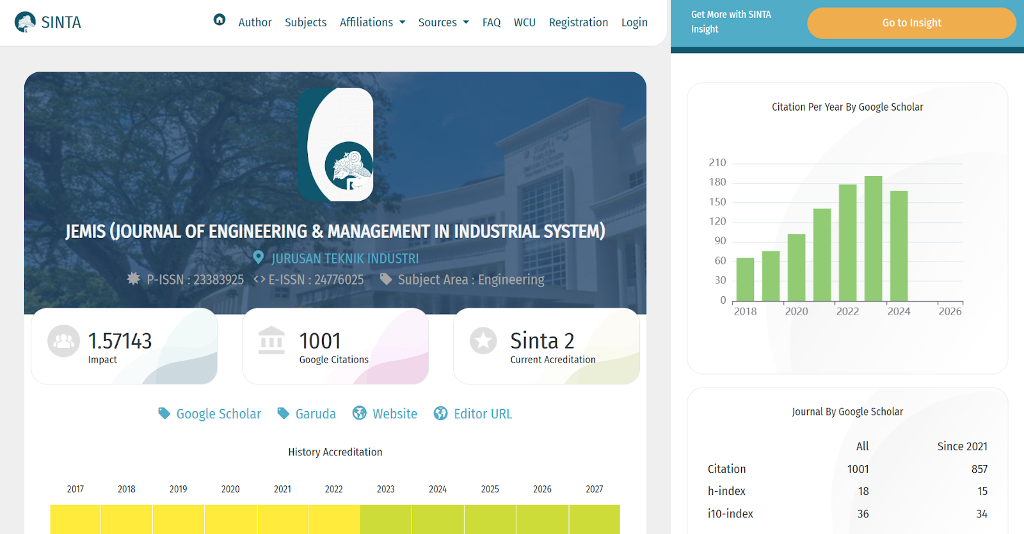Viewport: 1024px width, 534px height.
Task: Click the Editor URL globe icon
Action: point(440,413)
